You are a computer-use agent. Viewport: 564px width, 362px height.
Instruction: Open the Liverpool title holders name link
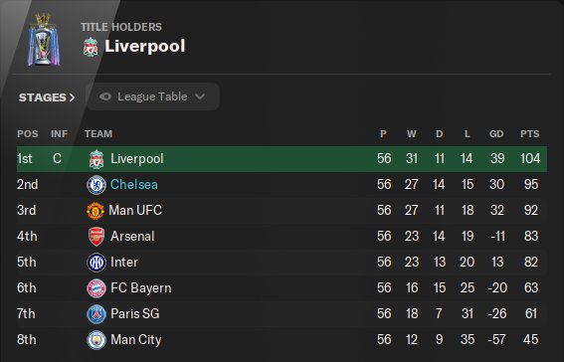coord(145,47)
